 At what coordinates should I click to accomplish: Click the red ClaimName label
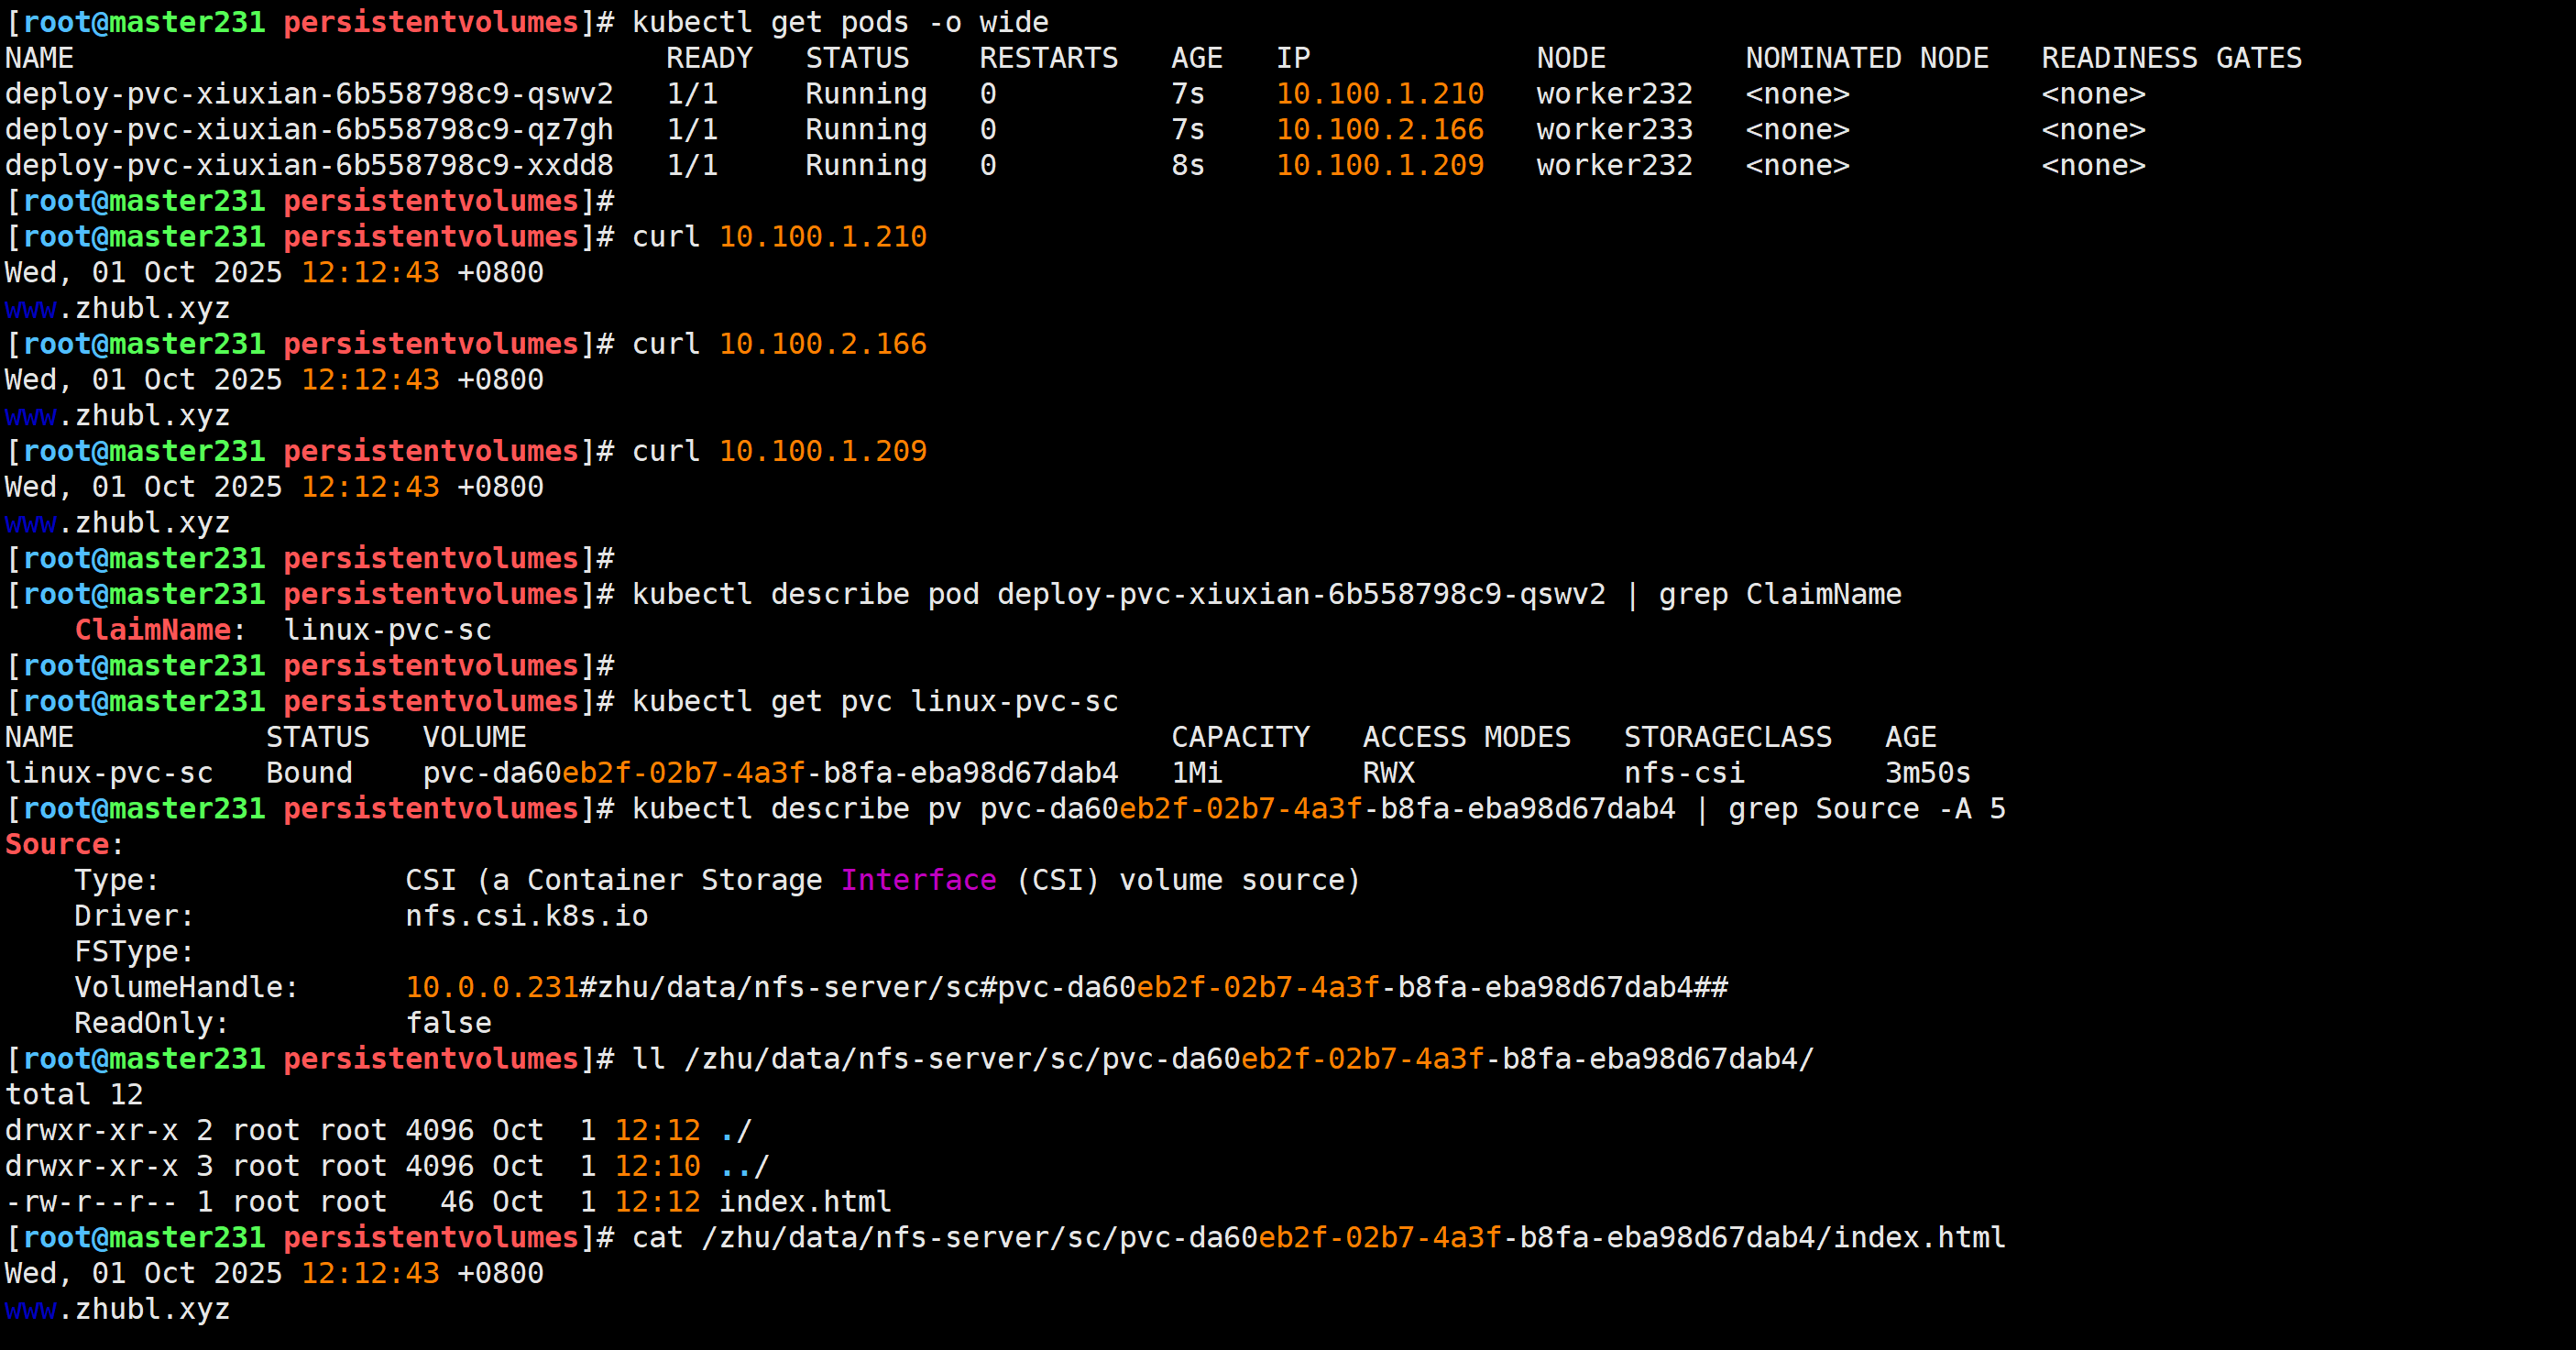point(153,630)
